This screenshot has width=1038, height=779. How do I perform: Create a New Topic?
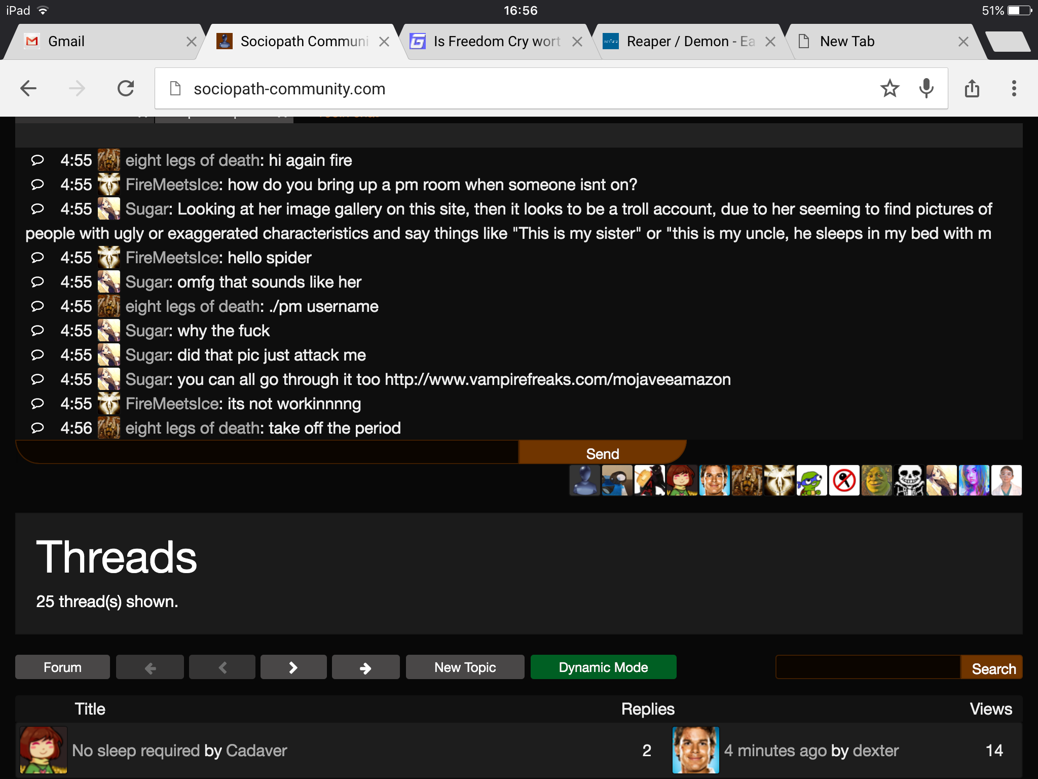click(x=465, y=667)
